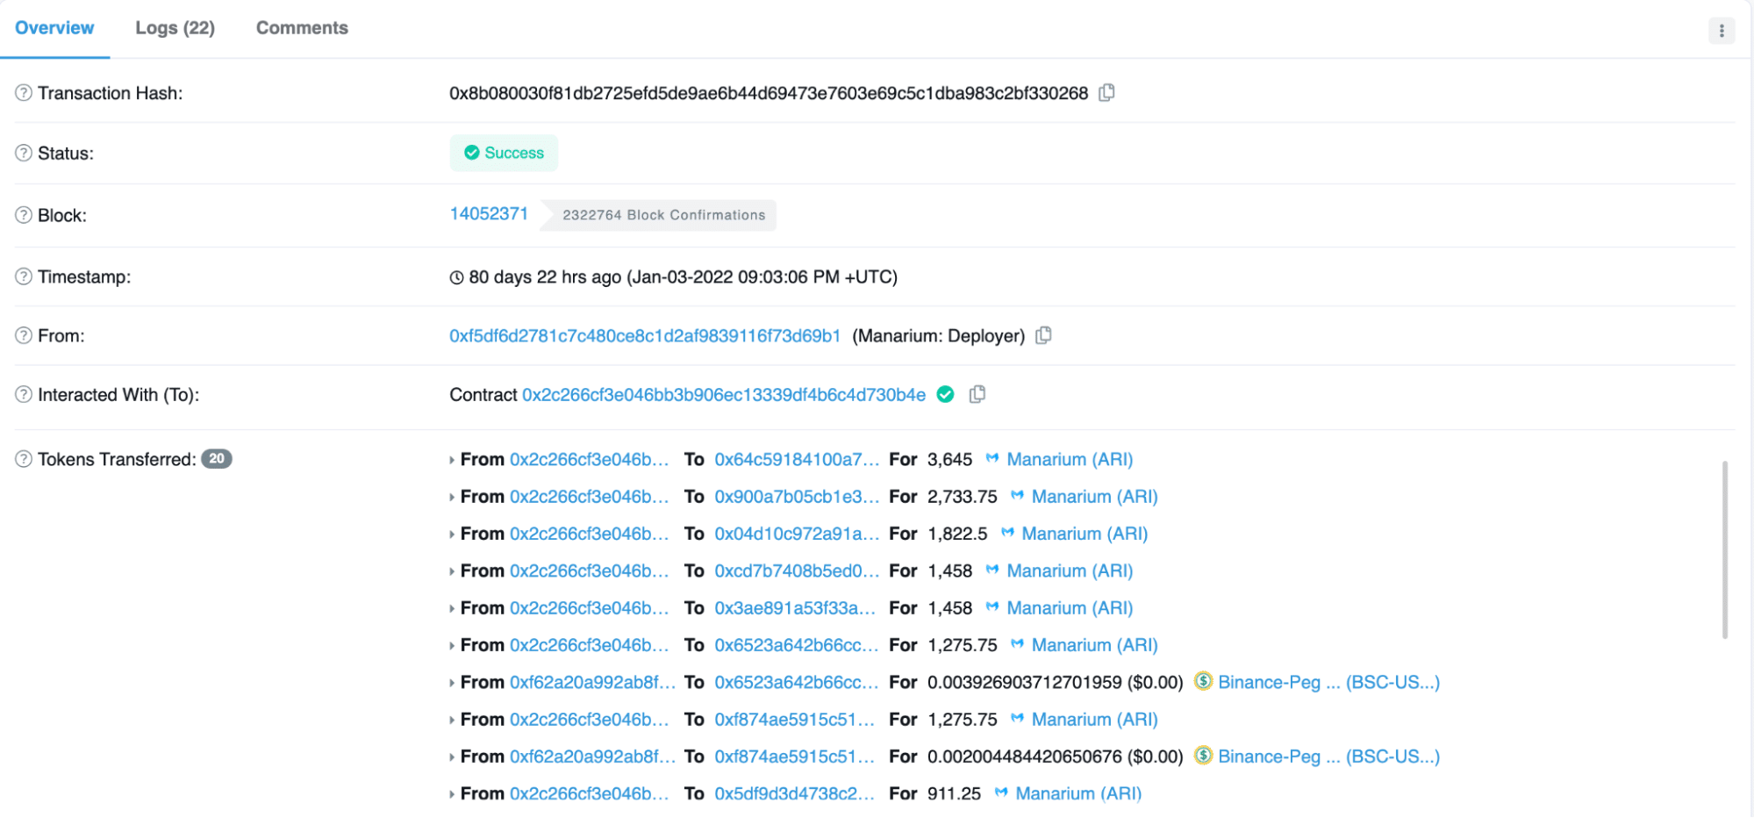Expand transfer row to 0x64c59184100a7
The height and width of the screenshot is (818, 1754).
pyautogui.click(x=452, y=460)
